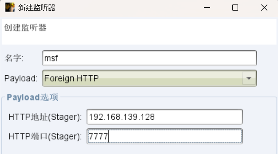Focus the HTTP端口 field containing 7777
The height and width of the screenshot is (154, 278).
point(165,136)
